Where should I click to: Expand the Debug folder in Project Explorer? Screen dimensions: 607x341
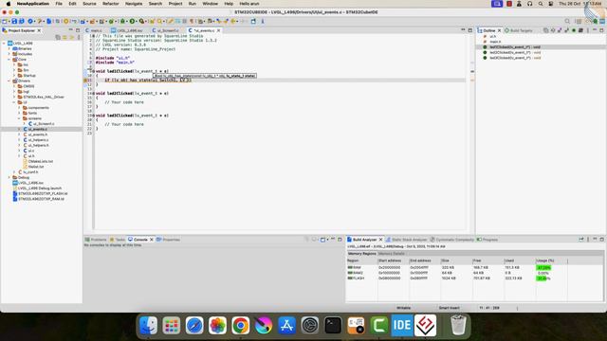(9, 177)
